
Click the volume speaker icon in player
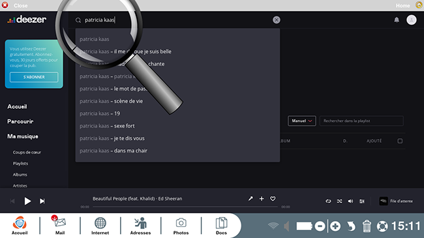[x=350, y=201]
